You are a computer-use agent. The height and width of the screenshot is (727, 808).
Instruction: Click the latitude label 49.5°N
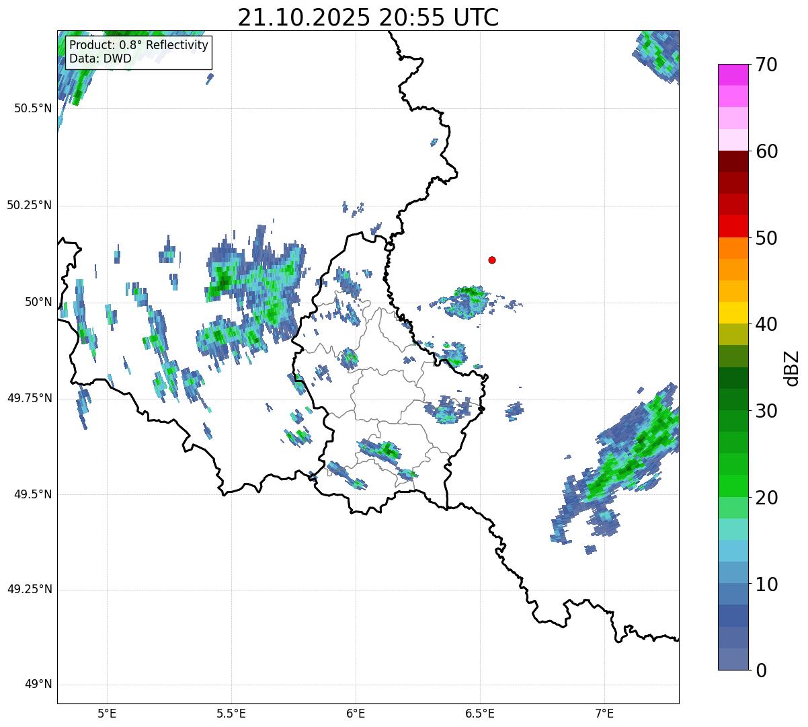pyautogui.click(x=32, y=494)
